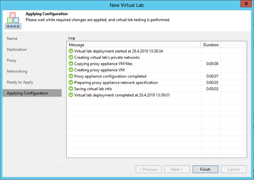Click the 'New Virtual Lab' title bar text
Viewport: 254px width, 180px height.
pyautogui.click(x=127, y=5)
